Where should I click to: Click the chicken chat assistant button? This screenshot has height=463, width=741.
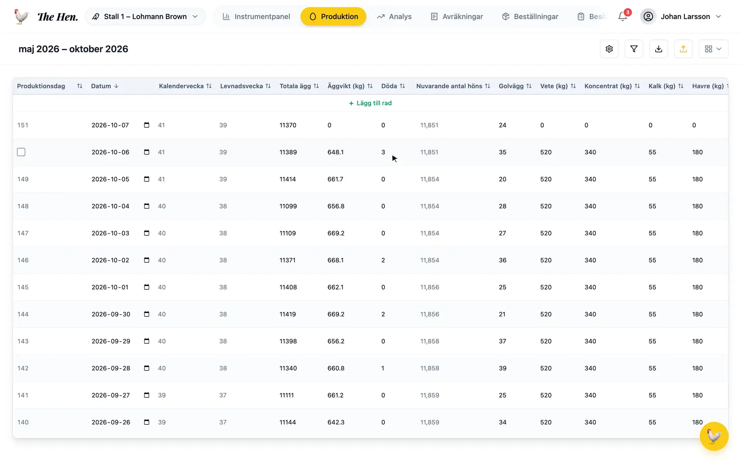(x=714, y=436)
